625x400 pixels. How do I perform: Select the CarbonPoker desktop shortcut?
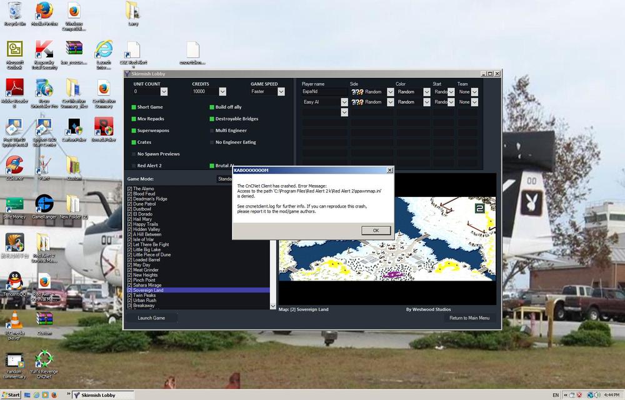coord(74,129)
